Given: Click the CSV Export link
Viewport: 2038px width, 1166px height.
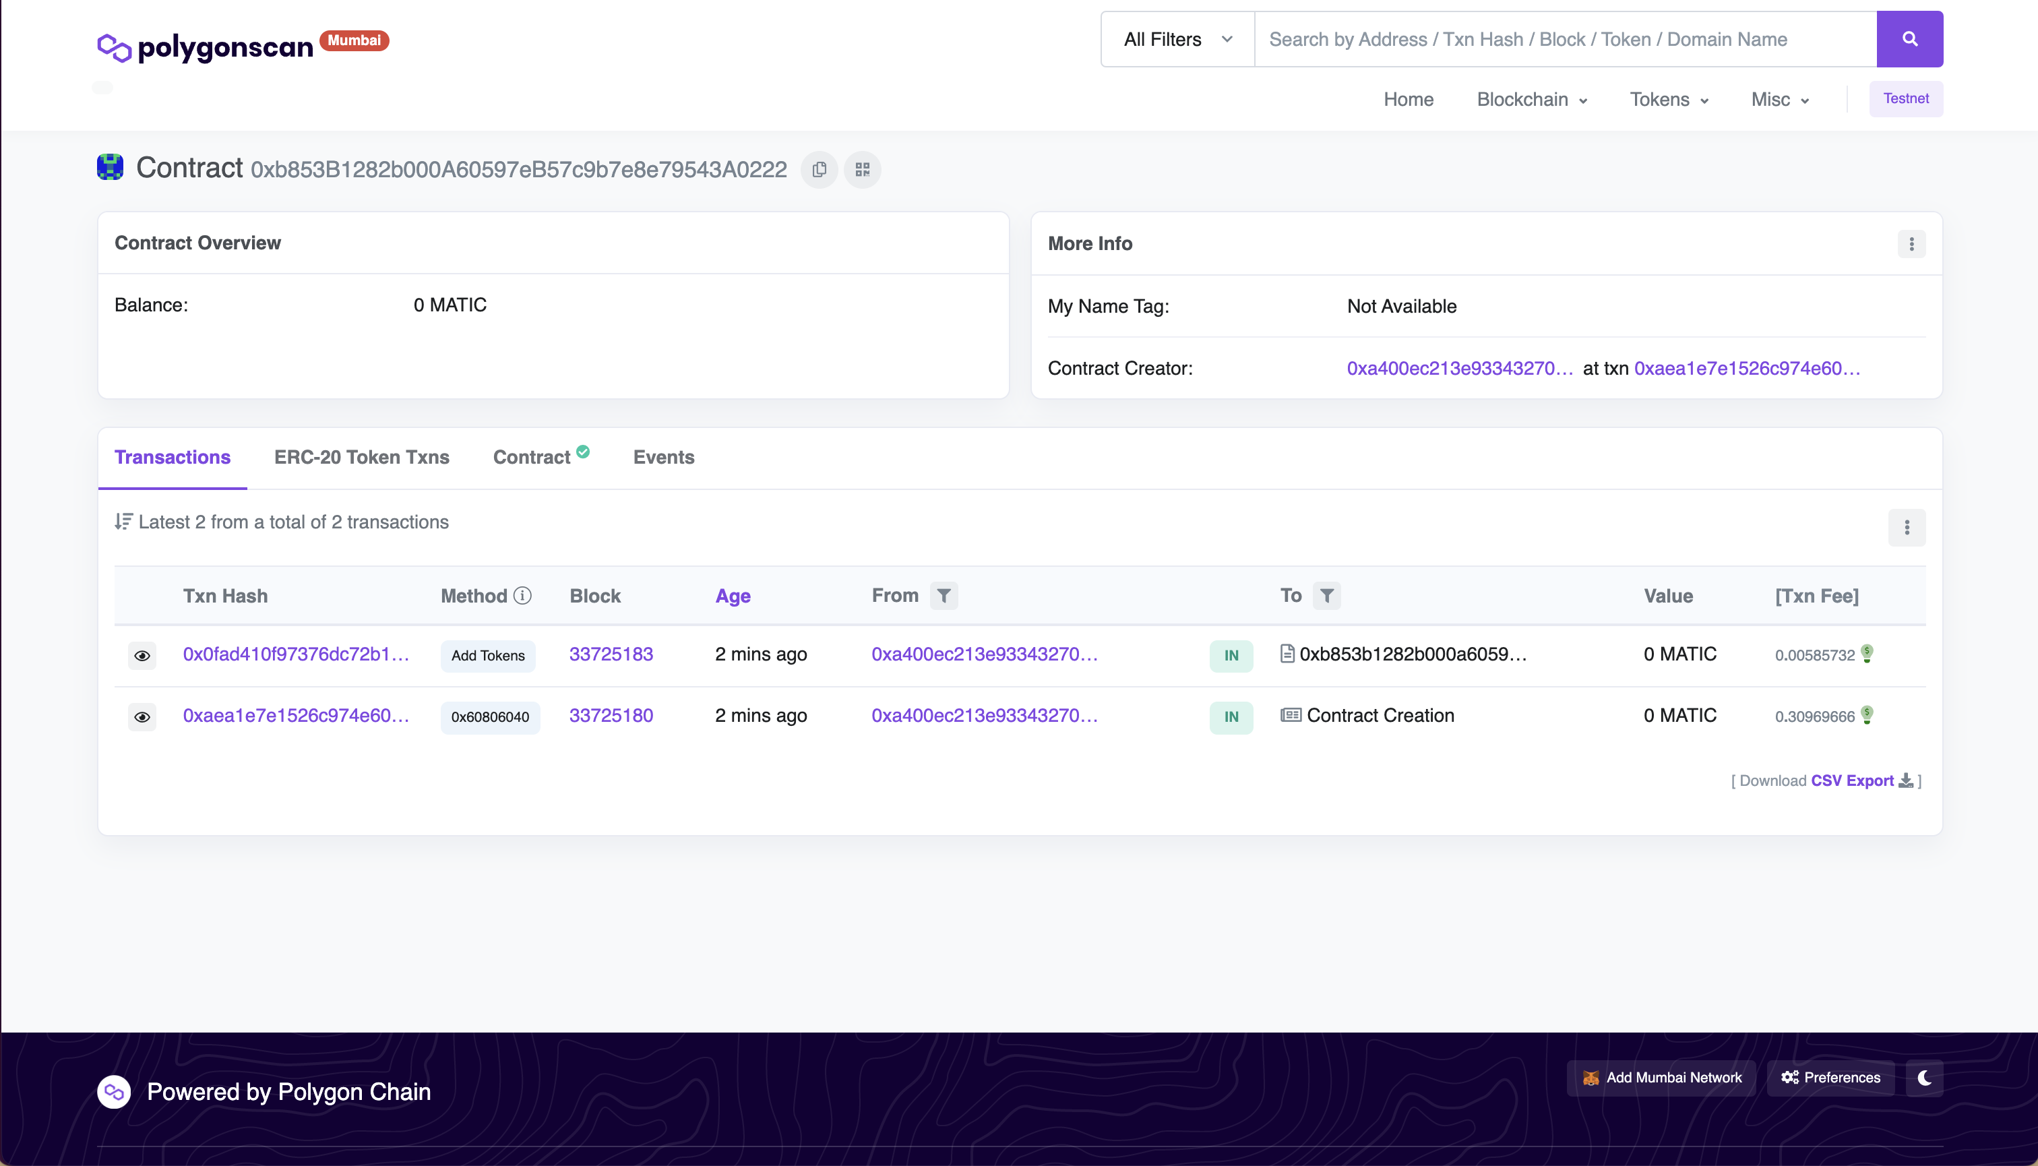Looking at the screenshot, I should (x=1851, y=780).
